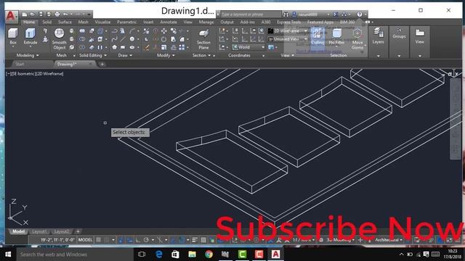Screen dimensions: 465x261
Task: Click the Smooth Object mesh tool
Action: pos(59,38)
